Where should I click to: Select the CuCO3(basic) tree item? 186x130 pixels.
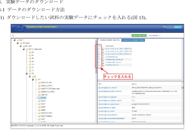click(46, 116)
